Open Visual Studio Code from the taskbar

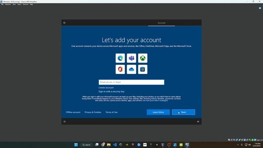pos(115,145)
